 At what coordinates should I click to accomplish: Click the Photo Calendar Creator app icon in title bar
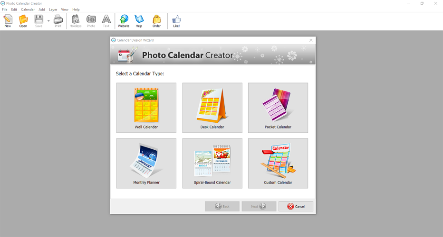point(3,3)
